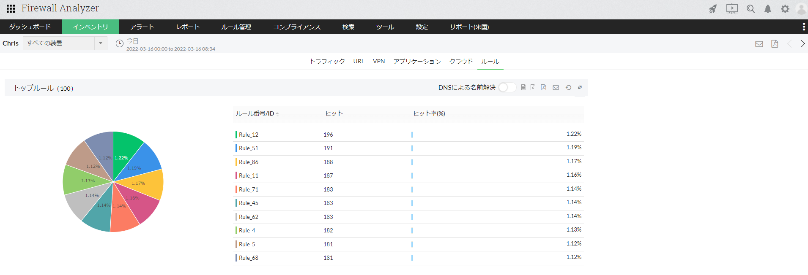
Task: Click the rocket quick-start icon
Action: [713, 9]
